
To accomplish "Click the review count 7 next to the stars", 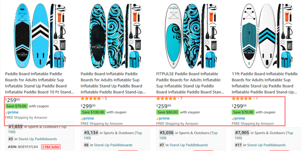I will (x=181, y=99).
